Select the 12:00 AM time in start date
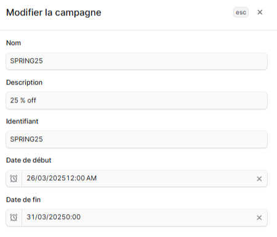The height and width of the screenshot is (237, 277). click(81, 178)
